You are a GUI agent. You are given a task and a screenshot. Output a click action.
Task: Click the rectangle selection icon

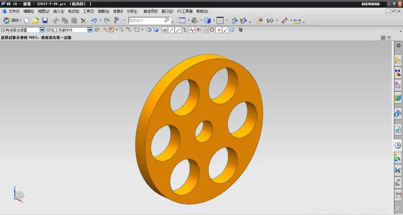(x=137, y=30)
